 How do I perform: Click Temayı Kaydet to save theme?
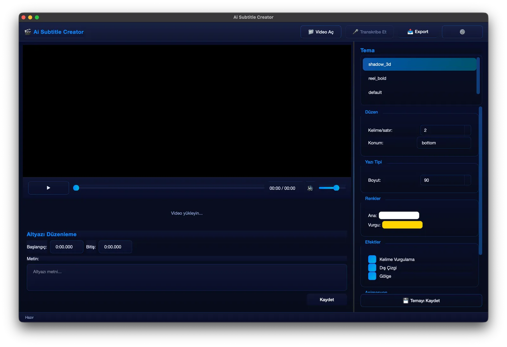point(421,300)
